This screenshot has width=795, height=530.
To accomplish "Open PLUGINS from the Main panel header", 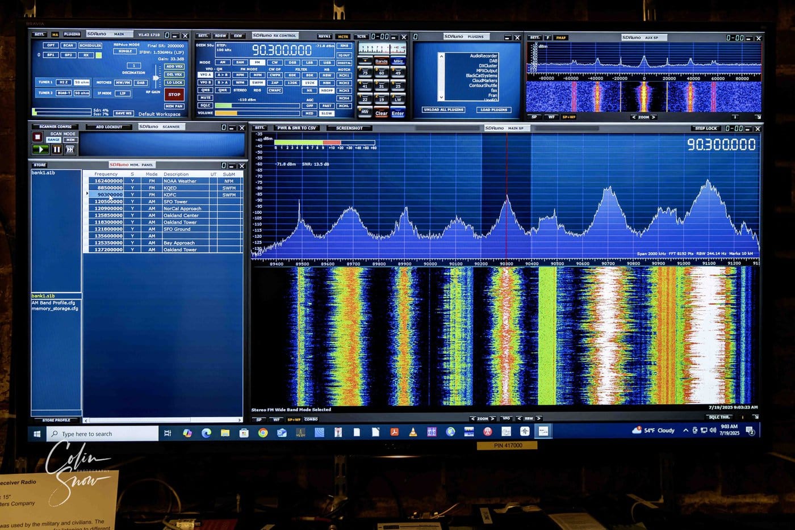I will (72, 34).
